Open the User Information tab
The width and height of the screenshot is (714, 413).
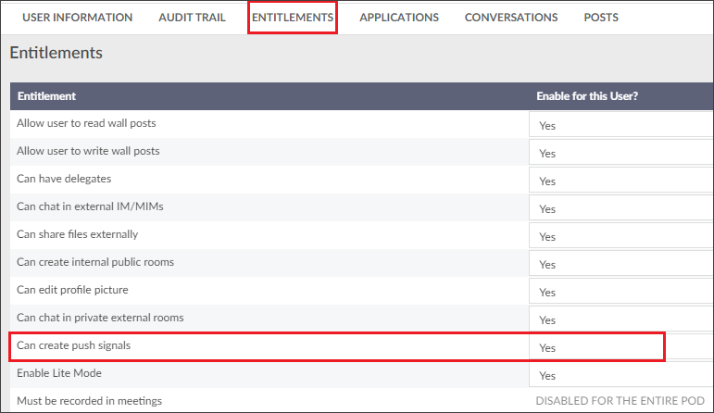pos(78,18)
